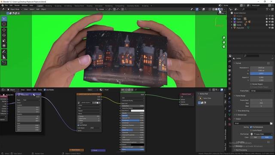Open the Frame Rate dropdown

[x=261, y=91]
